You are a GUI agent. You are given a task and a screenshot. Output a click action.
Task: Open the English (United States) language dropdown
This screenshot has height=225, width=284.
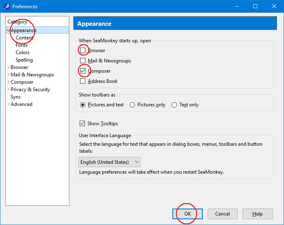click(109, 162)
